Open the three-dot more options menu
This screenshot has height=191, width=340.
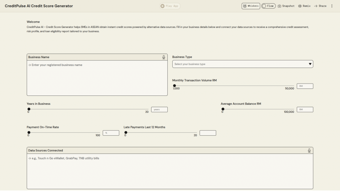coord(332,6)
